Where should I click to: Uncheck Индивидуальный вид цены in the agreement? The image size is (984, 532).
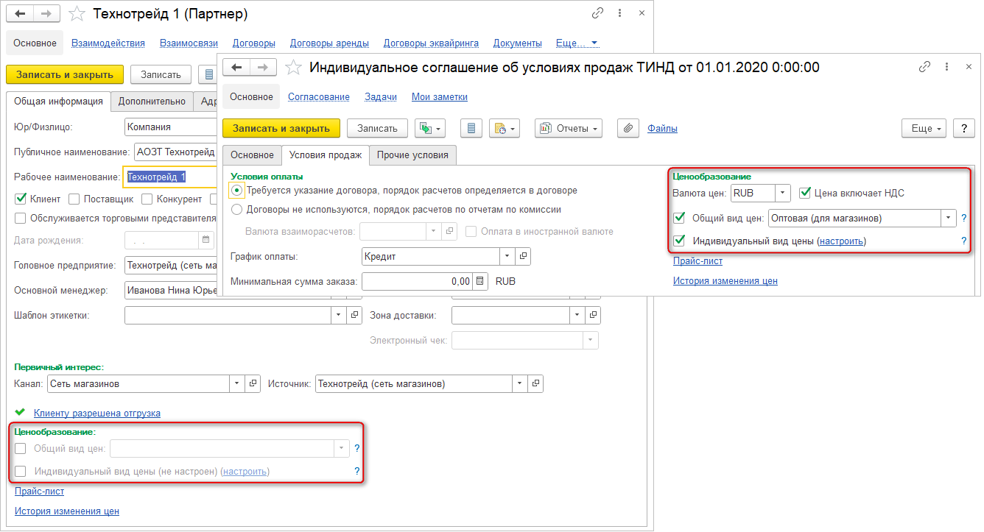[679, 241]
